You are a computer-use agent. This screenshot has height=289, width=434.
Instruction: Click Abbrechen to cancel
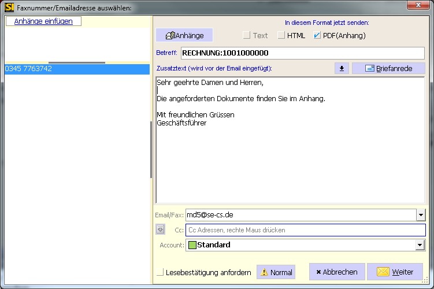click(337, 272)
